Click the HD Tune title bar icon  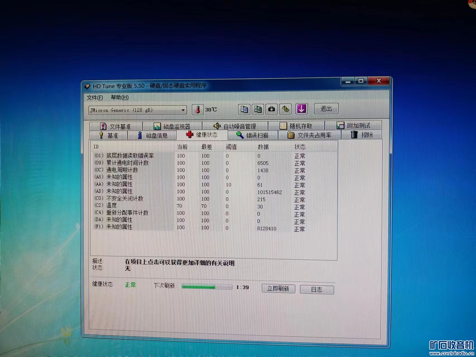(x=87, y=86)
